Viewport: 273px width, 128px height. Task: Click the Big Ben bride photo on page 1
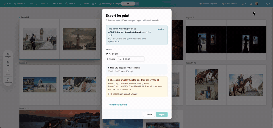(x=40, y=39)
